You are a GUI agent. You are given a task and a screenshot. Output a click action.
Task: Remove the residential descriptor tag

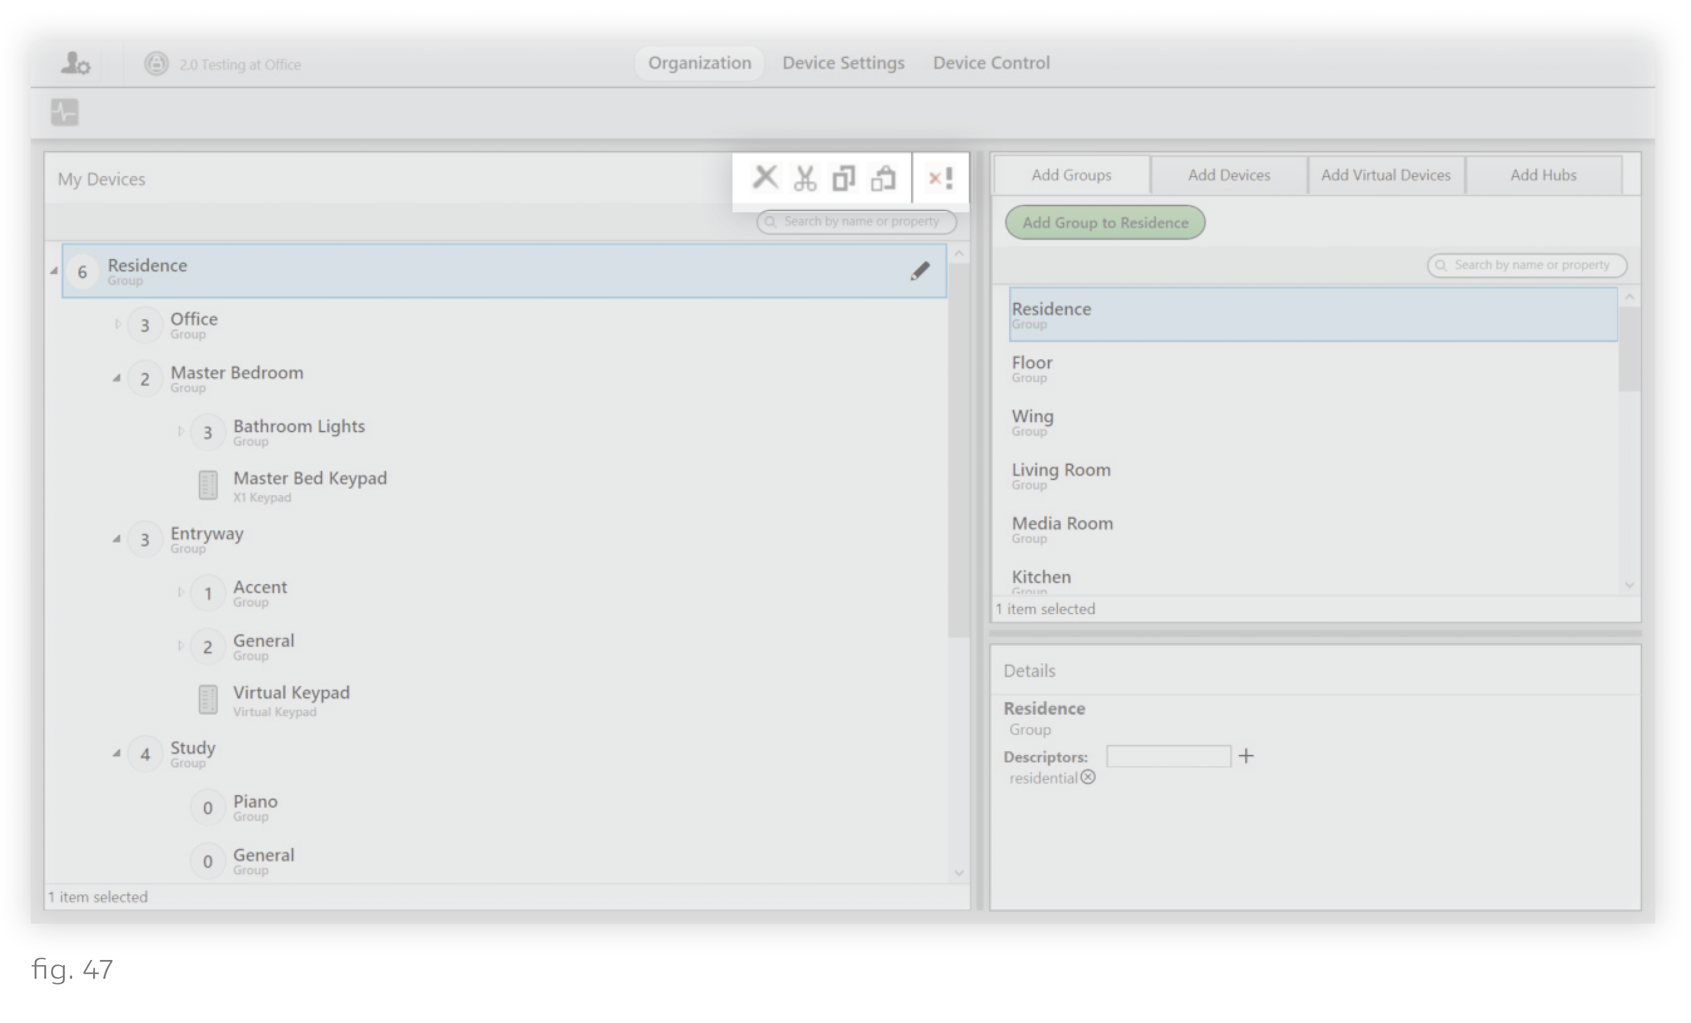[x=1088, y=777]
